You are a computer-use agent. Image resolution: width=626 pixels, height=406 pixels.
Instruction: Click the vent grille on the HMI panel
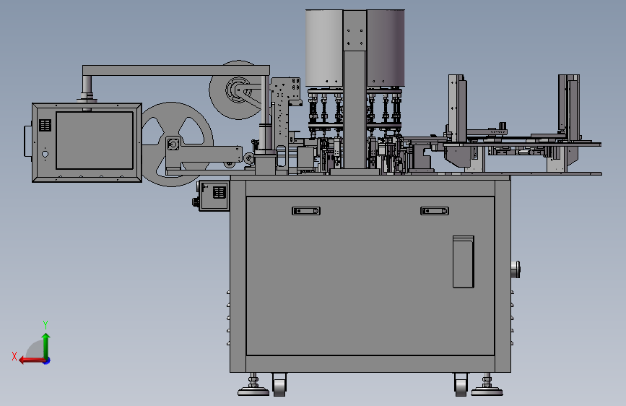click(x=45, y=125)
